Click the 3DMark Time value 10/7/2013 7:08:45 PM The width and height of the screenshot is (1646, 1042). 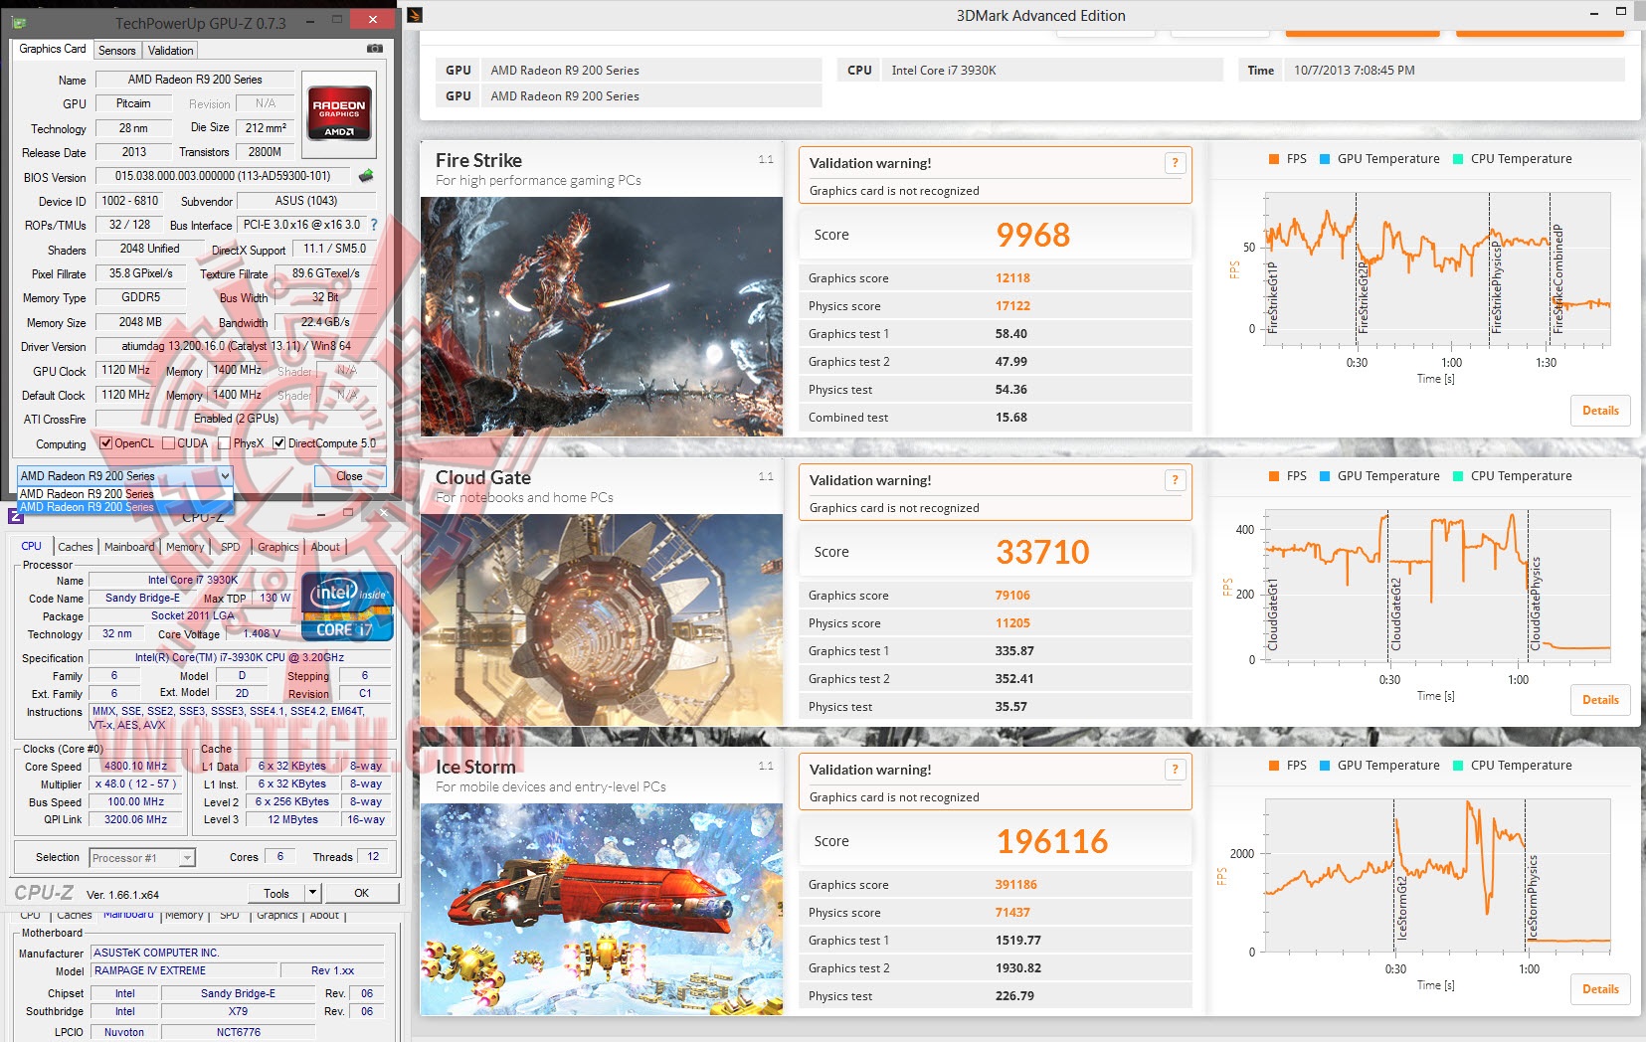pos(1355,70)
